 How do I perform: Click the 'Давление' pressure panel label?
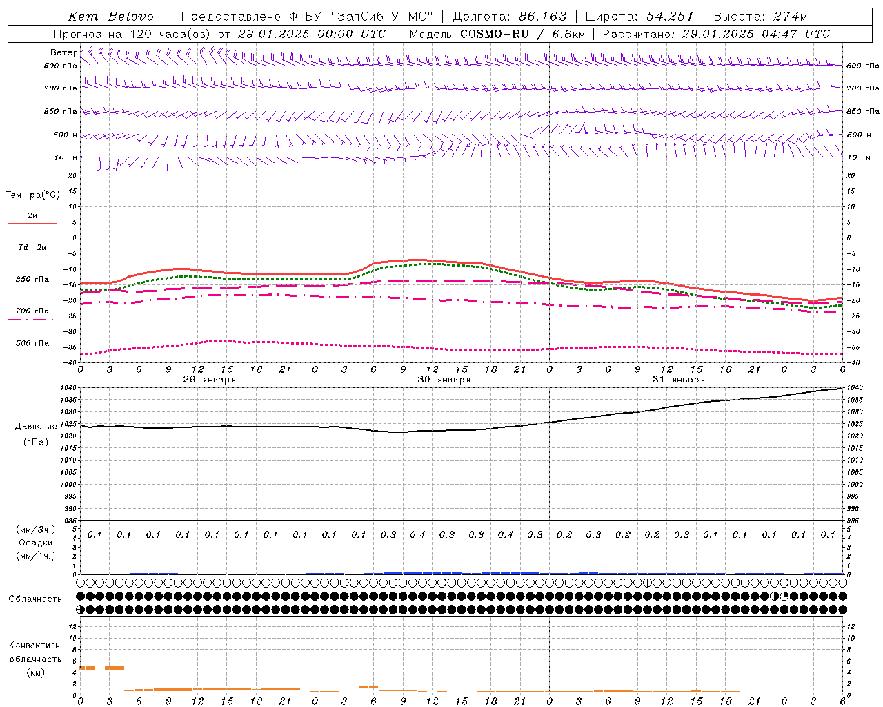pos(36,427)
